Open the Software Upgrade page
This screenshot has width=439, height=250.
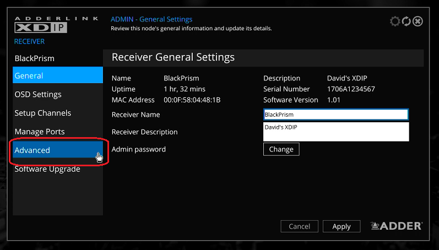47,169
